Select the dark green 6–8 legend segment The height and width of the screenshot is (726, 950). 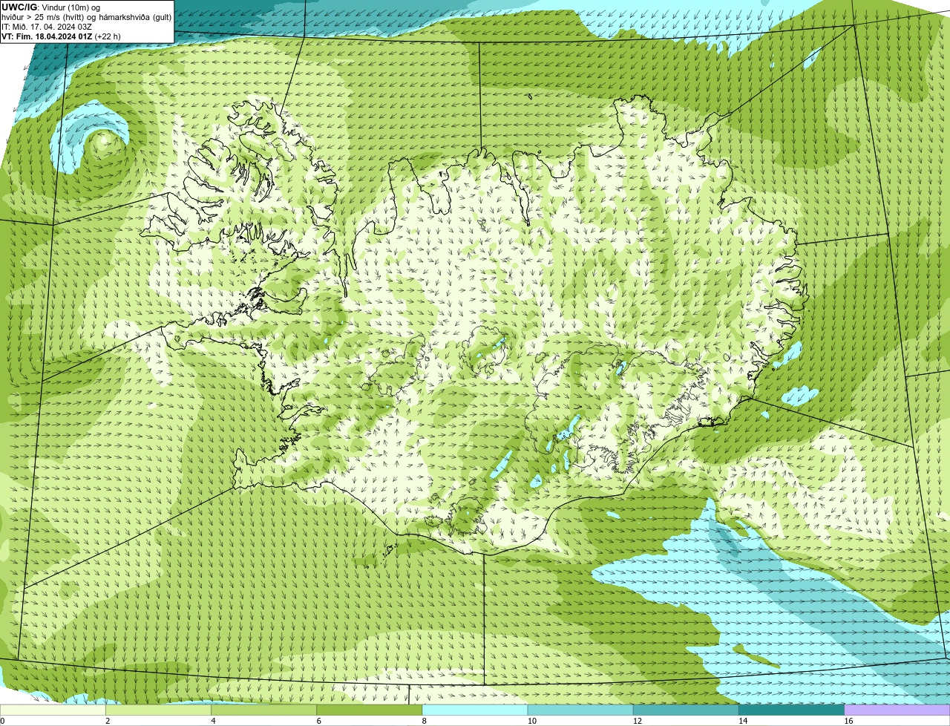370,710
